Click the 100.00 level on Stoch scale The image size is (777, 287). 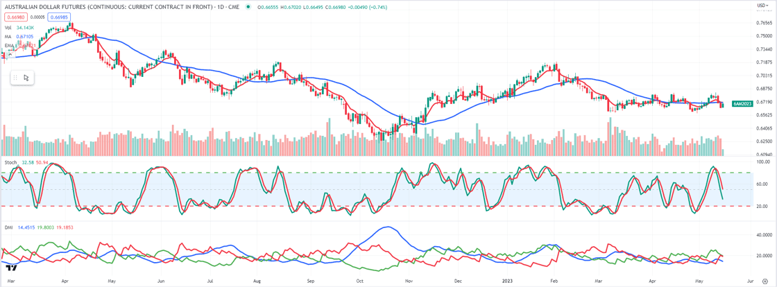coord(763,162)
